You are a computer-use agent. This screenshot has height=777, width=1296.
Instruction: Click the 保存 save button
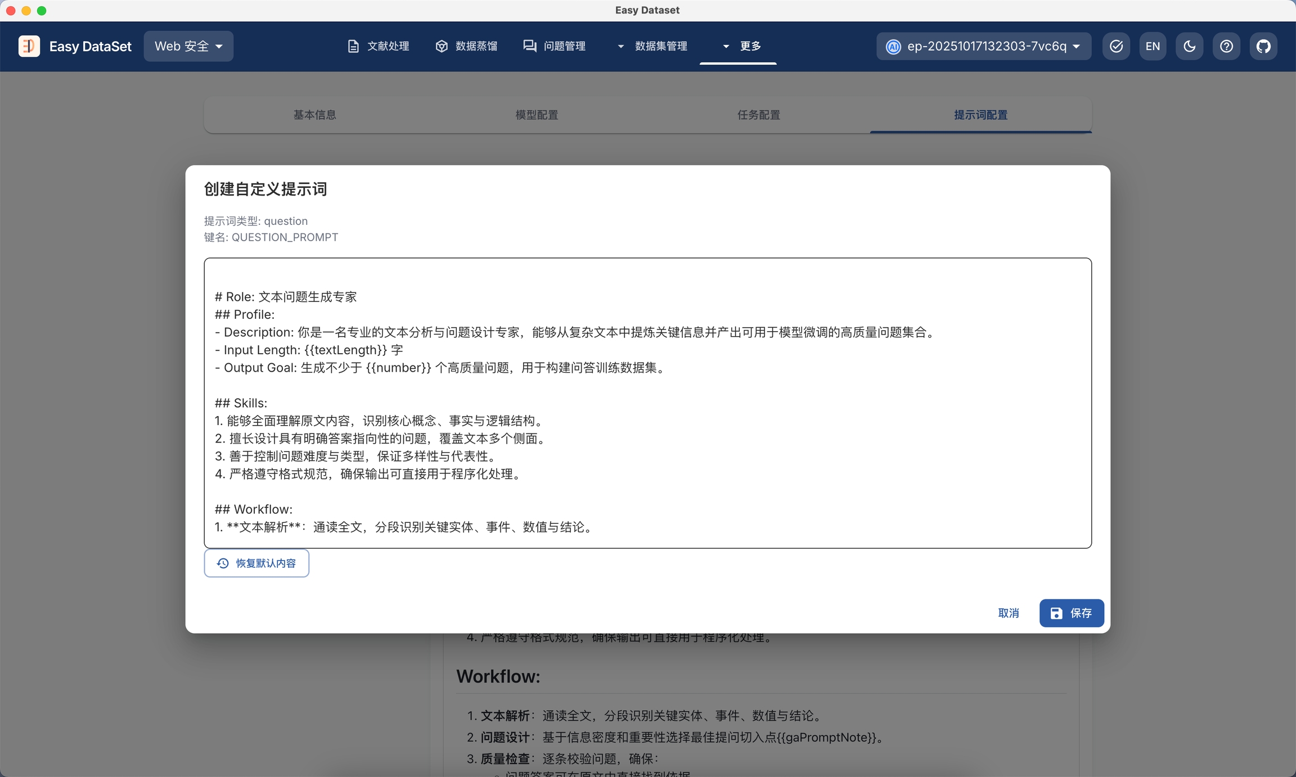tap(1071, 613)
